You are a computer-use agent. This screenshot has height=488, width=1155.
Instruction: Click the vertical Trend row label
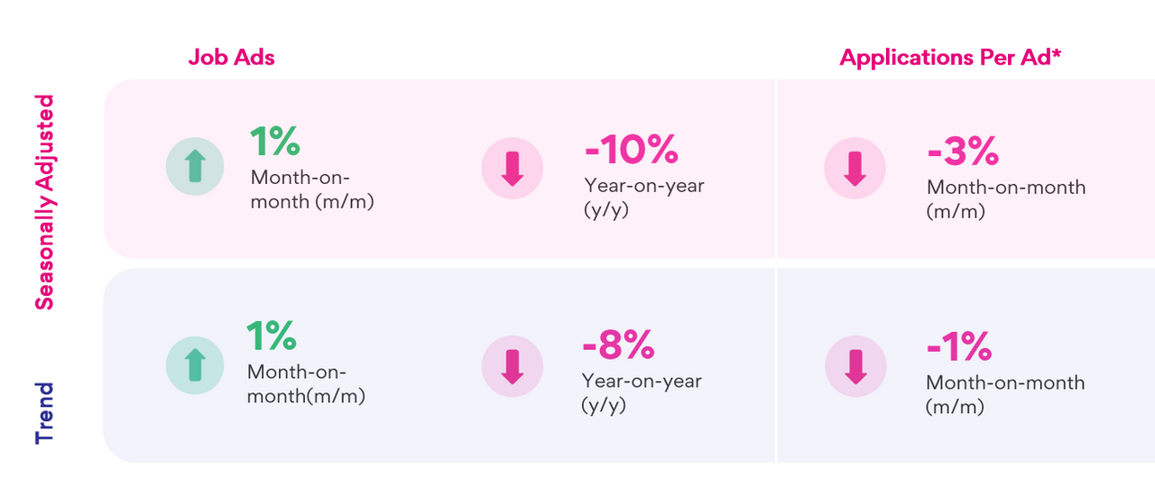point(45,412)
